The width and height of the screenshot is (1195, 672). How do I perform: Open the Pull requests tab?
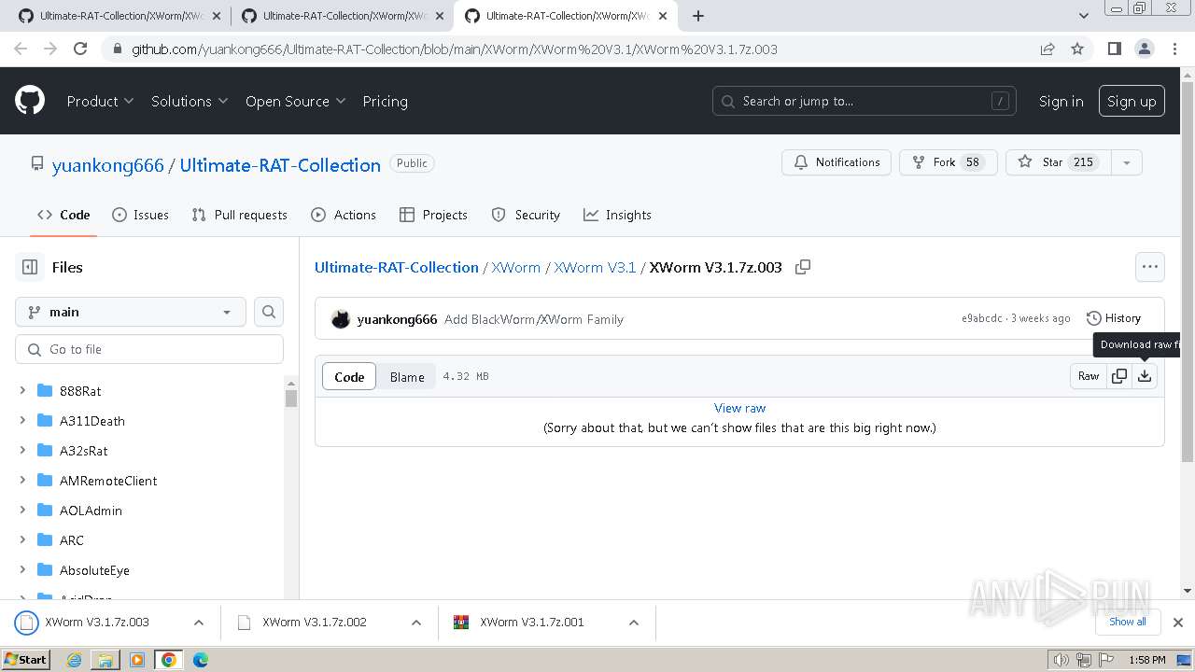(x=239, y=215)
